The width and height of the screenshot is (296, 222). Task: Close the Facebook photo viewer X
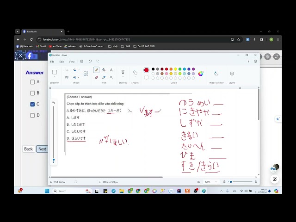click(x=20, y=55)
